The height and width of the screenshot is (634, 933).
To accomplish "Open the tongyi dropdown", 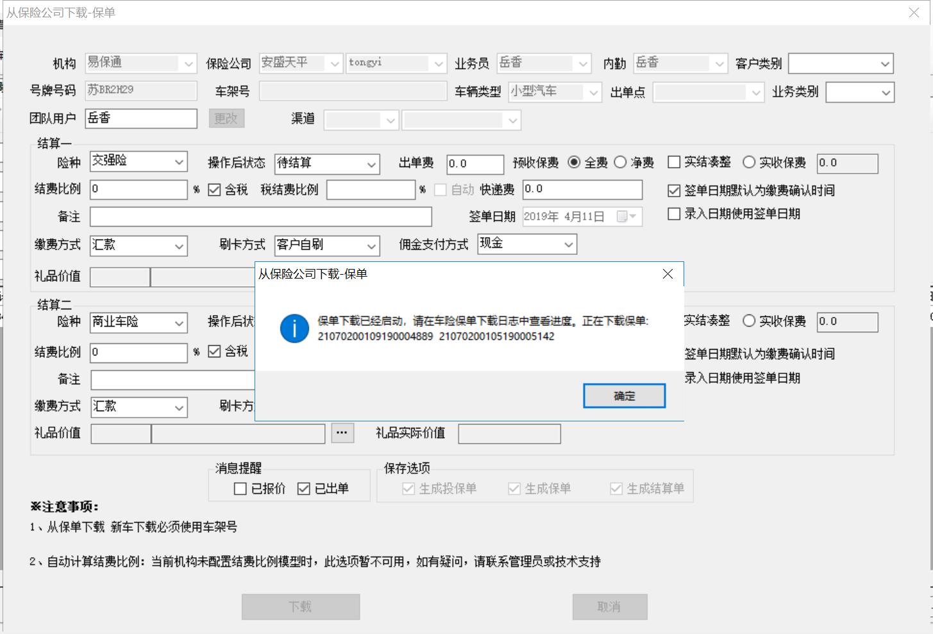I will point(396,63).
